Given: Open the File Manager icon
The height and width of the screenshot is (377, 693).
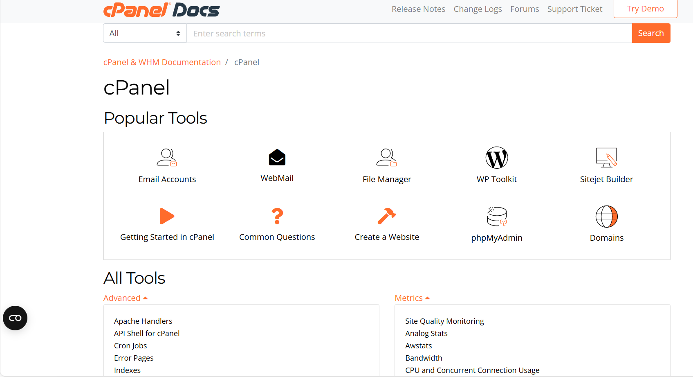Looking at the screenshot, I should click(387, 158).
